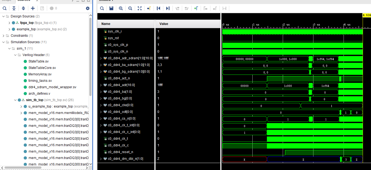The width and height of the screenshot is (371, 170).
Task: Click the Add Sources plus icon
Action: tap(33, 8)
